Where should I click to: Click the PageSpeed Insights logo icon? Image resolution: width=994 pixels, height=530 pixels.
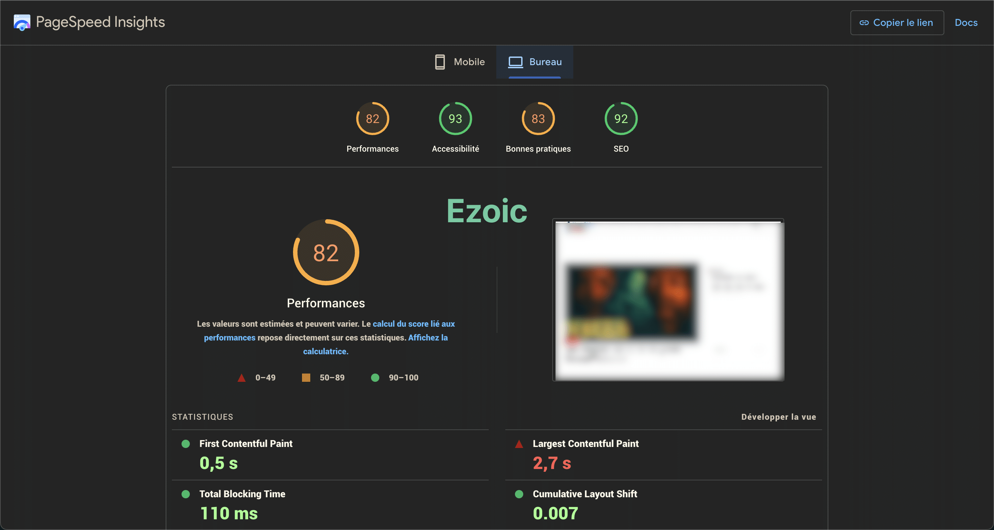click(21, 22)
